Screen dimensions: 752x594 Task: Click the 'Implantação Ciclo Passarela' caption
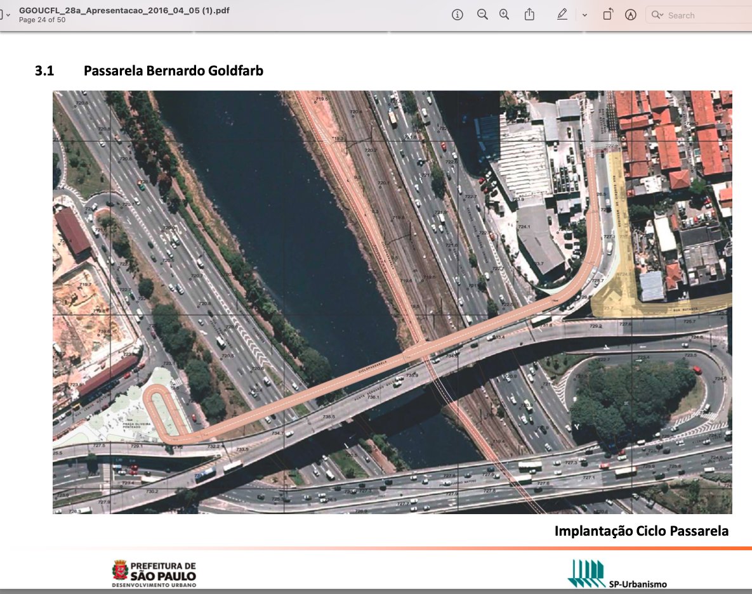coord(641,531)
